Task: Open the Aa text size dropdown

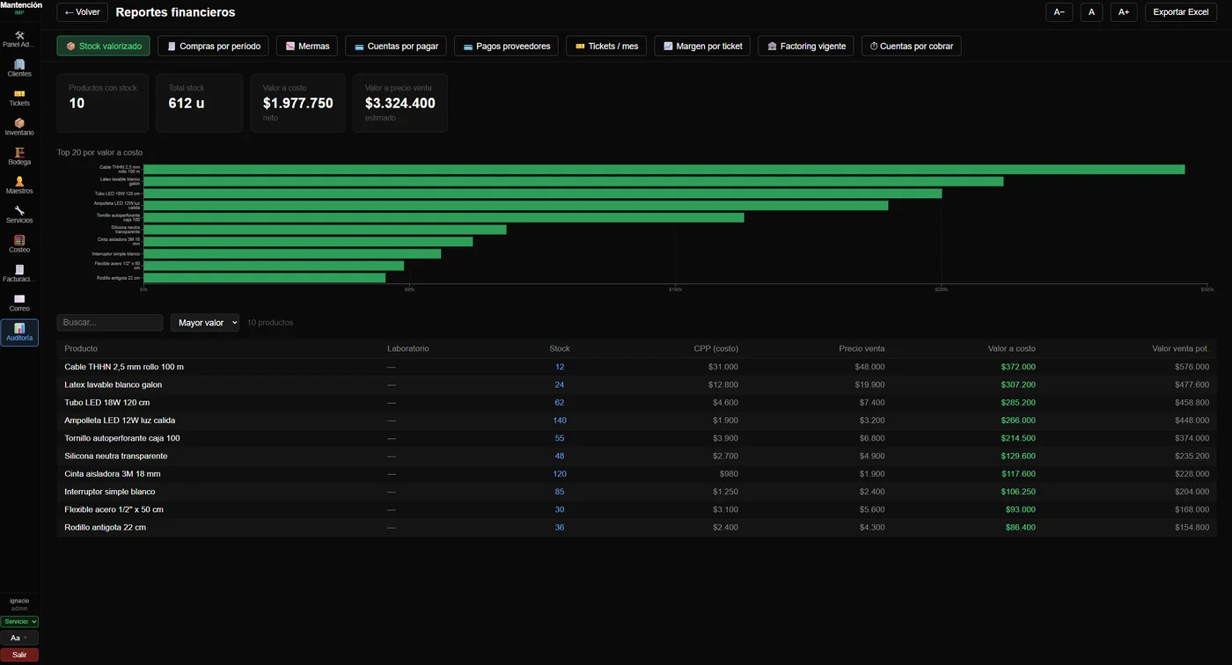Action: [19, 638]
